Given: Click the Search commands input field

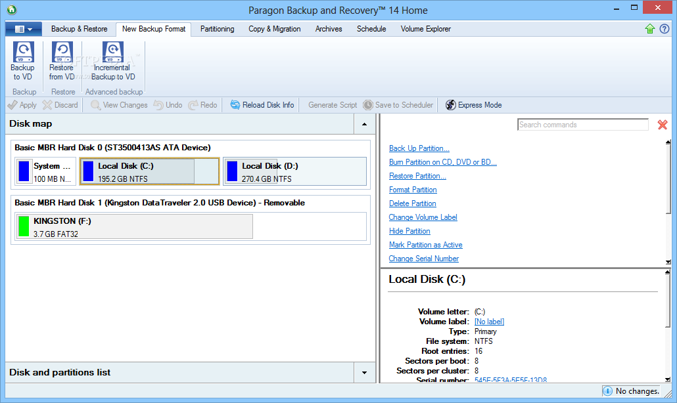Looking at the screenshot, I should point(583,125).
